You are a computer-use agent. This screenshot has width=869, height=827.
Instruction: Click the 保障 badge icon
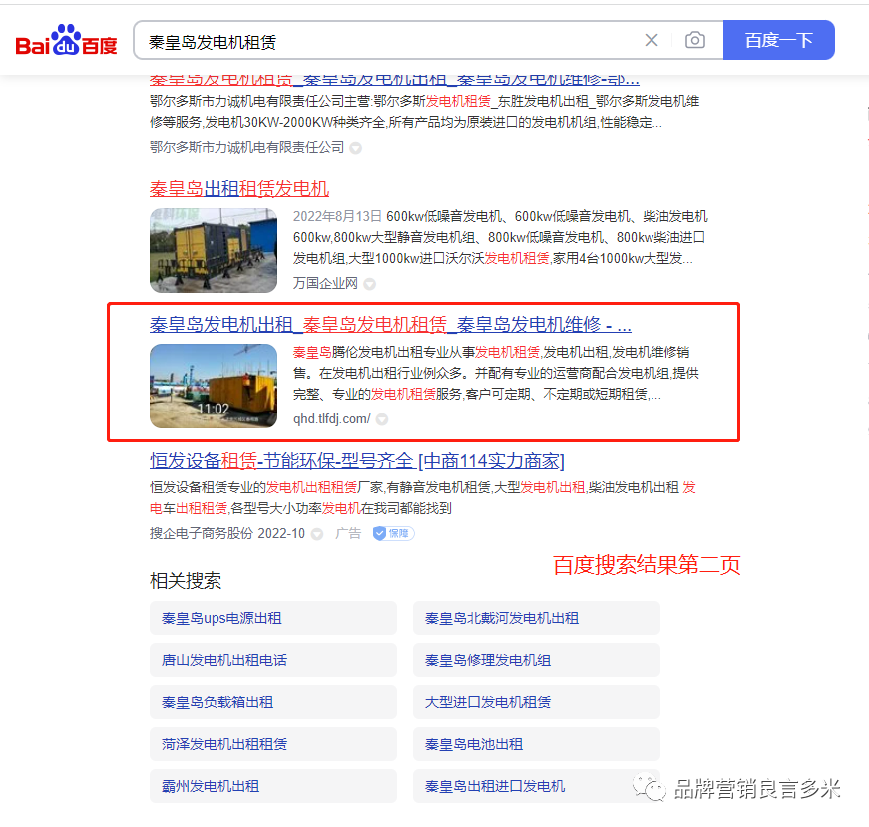(x=393, y=533)
